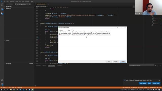Click AddToStartup.ahk breadcrumb item
Viewport: 162px width, 91px height.
click(x=42, y=6)
